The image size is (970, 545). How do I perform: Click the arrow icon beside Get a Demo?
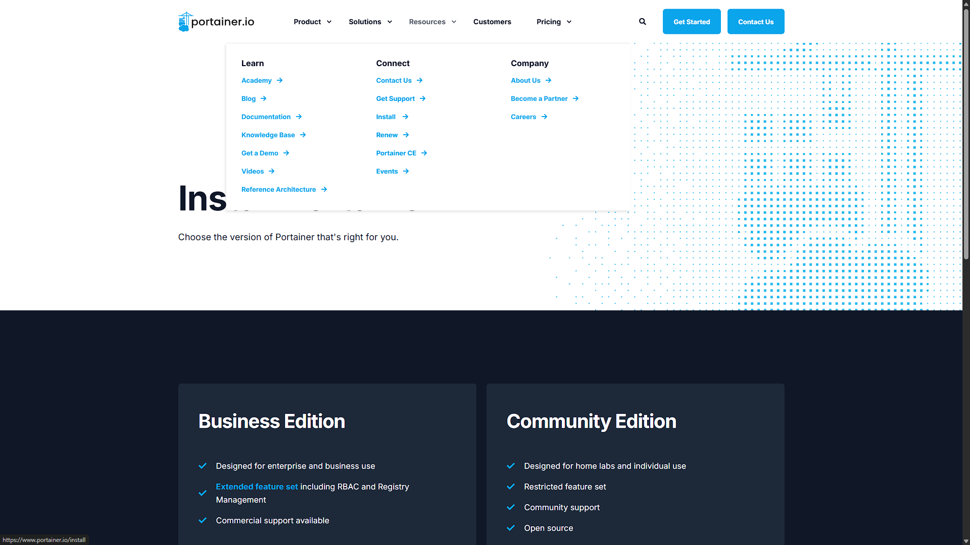pyautogui.click(x=286, y=153)
